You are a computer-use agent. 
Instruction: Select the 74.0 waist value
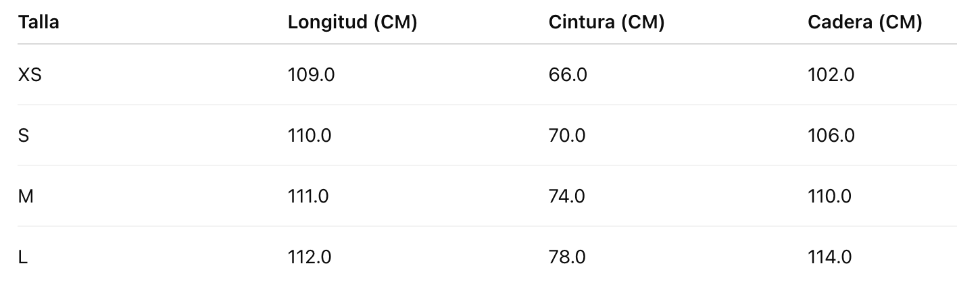pyautogui.click(x=567, y=196)
